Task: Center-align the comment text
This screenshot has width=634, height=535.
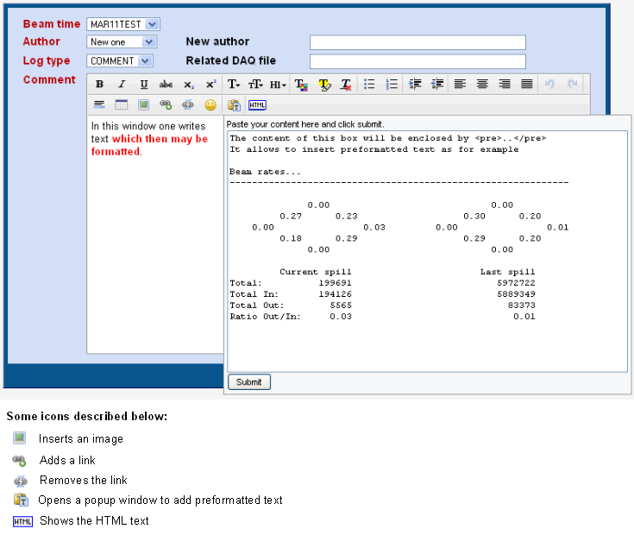Action: 482,85
